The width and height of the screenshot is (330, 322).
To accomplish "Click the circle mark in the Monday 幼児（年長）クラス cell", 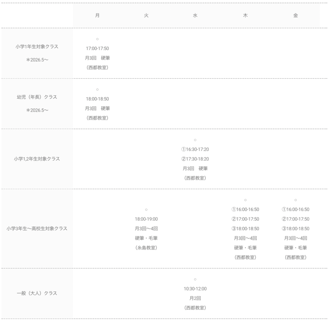I will click(x=97, y=89).
